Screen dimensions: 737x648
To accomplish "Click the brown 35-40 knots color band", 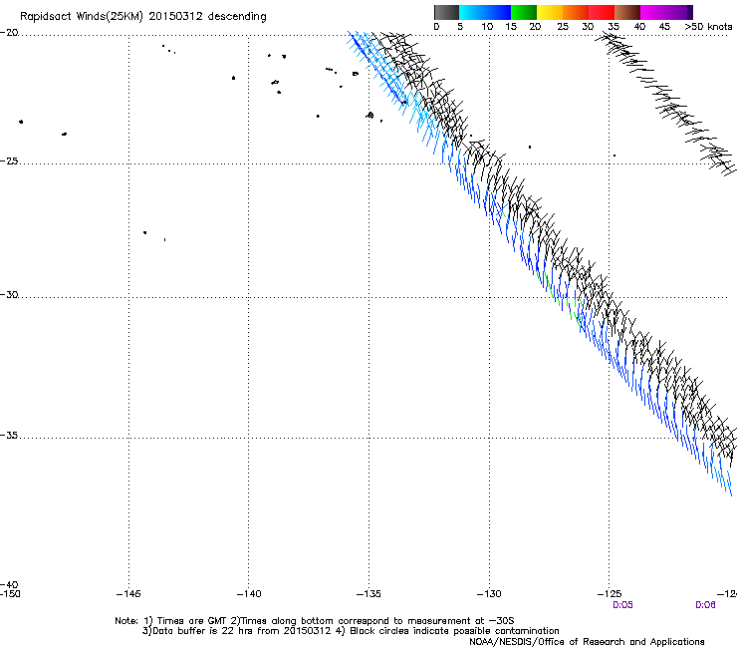I will click(627, 12).
